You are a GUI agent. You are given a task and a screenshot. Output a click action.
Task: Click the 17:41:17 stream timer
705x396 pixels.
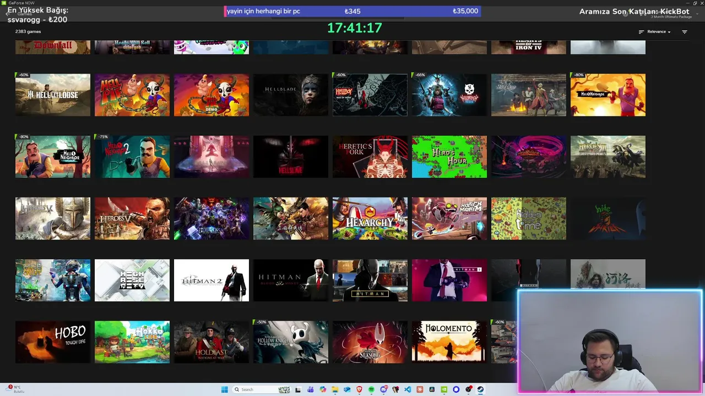point(355,28)
